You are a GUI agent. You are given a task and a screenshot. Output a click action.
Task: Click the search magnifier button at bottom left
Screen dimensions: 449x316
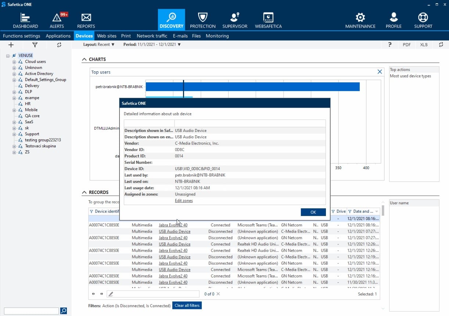(x=64, y=311)
